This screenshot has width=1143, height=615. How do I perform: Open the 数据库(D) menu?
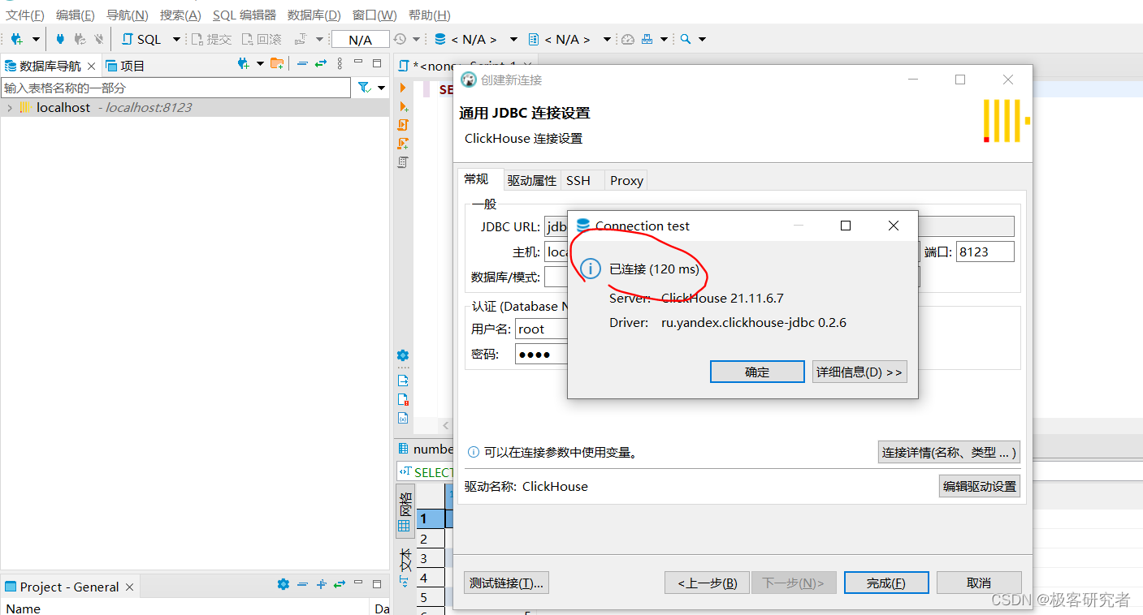(x=314, y=15)
